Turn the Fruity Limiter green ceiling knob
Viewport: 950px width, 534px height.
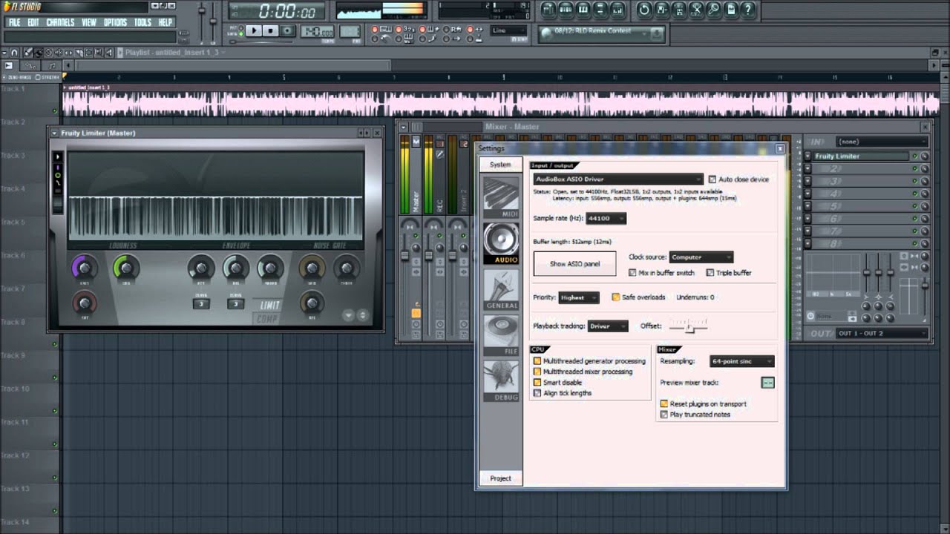[126, 268]
